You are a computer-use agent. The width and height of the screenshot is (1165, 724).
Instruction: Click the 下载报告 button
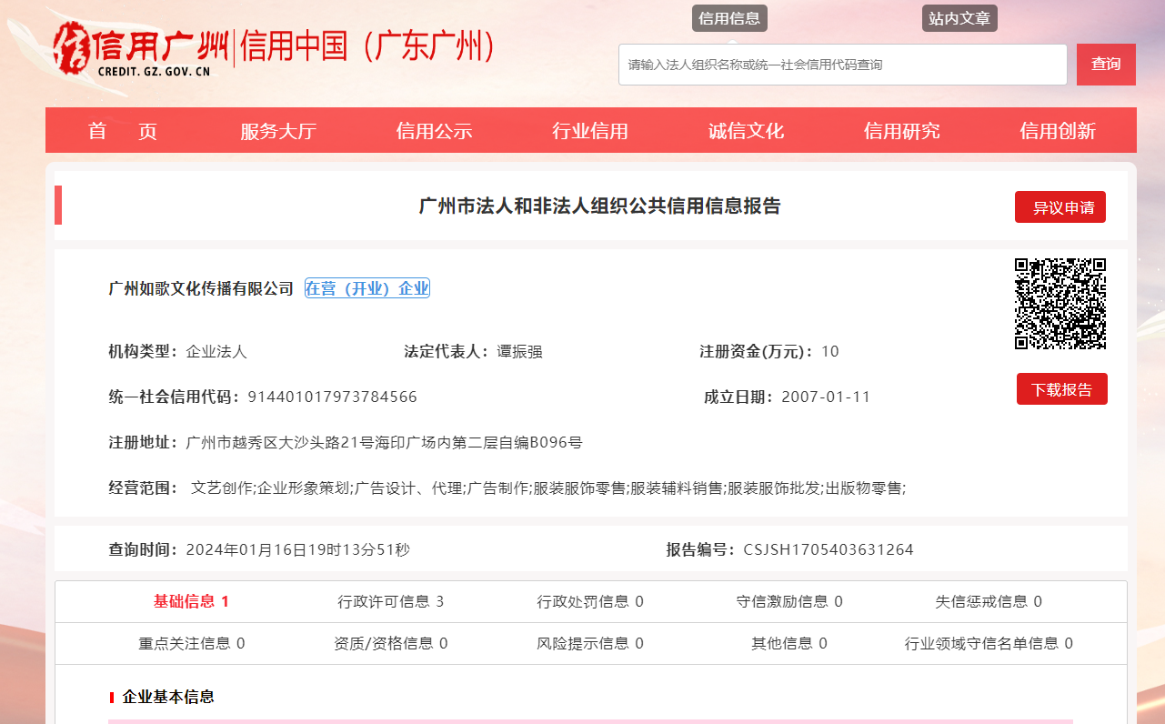pos(1062,389)
